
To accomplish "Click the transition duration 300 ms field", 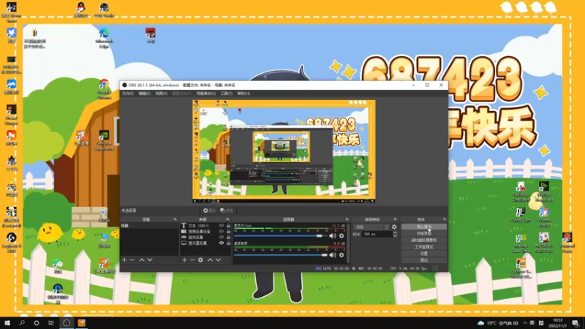I will [377, 234].
